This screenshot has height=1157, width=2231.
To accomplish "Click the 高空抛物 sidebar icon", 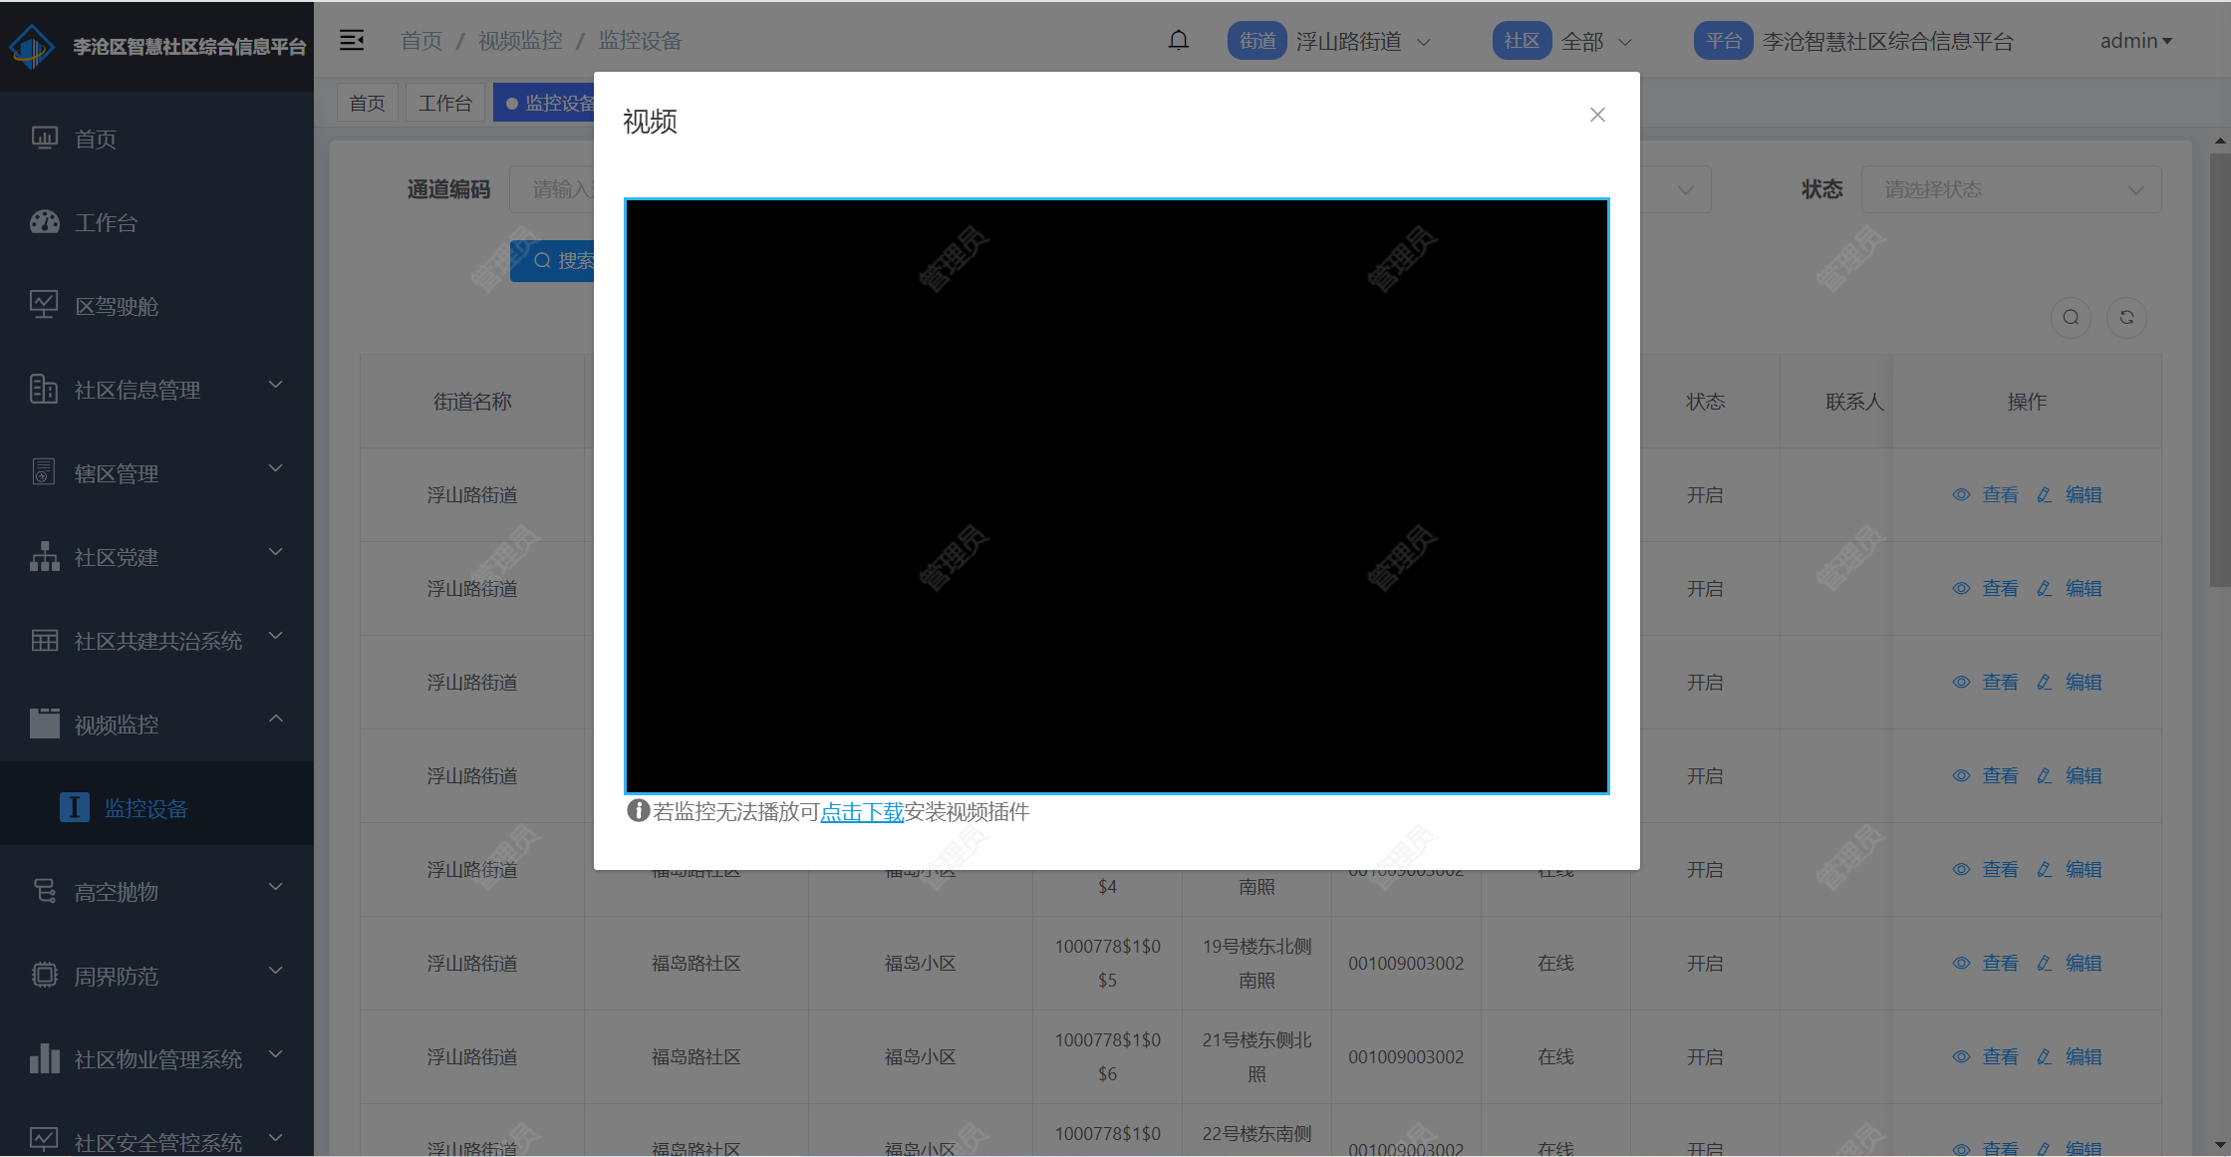I will pyautogui.click(x=45, y=891).
